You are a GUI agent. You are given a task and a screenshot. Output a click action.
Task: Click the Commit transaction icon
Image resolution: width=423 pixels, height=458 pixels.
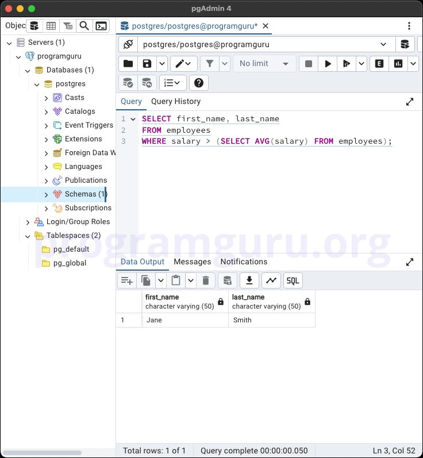(x=128, y=83)
